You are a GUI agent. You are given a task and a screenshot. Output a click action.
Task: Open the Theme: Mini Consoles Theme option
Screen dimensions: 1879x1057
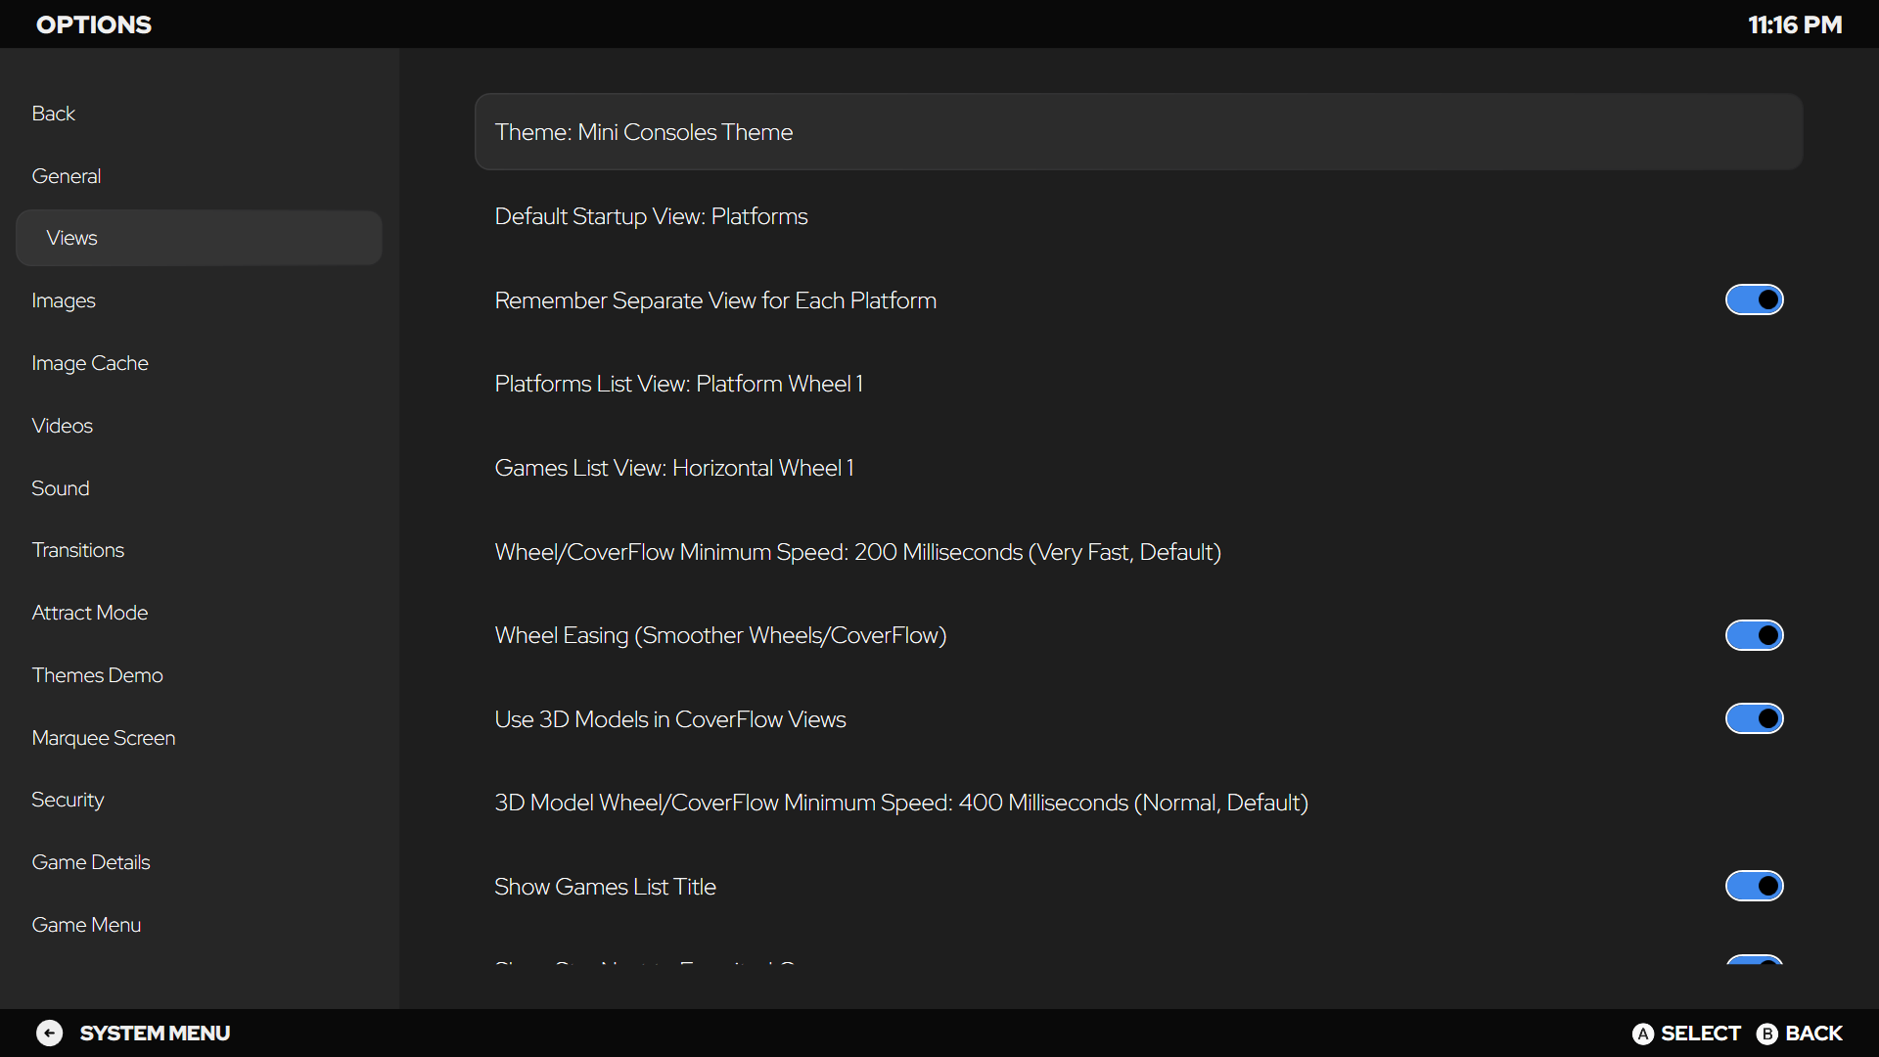pos(1139,132)
